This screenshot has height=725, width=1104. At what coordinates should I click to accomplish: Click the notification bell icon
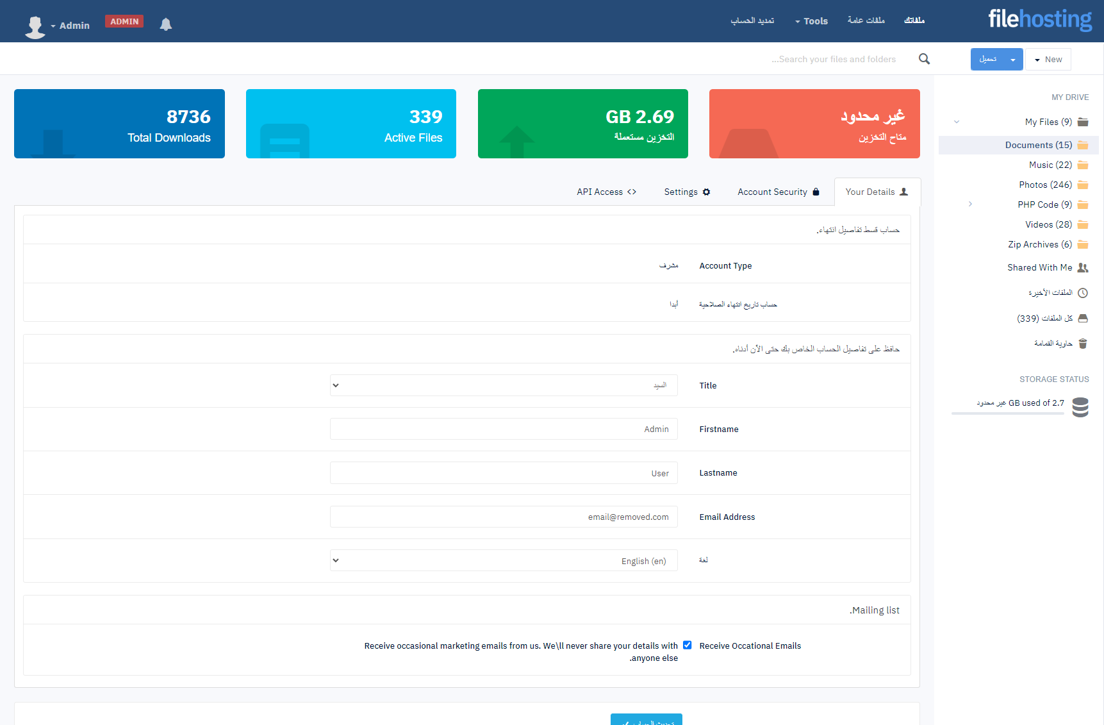coord(166,24)
